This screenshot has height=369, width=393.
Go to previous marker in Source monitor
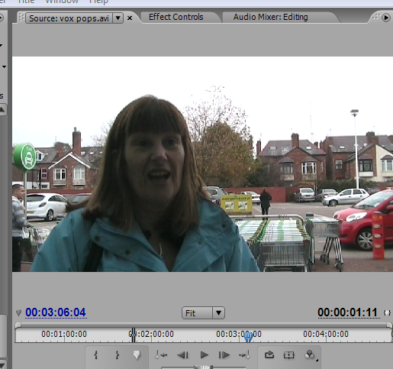point(162,354)
